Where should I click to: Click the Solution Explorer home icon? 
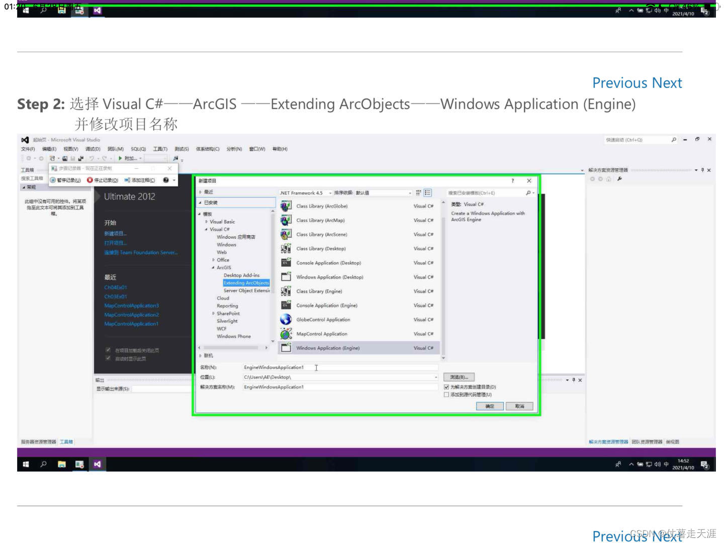pyautogui.click(x=608, y=179)
